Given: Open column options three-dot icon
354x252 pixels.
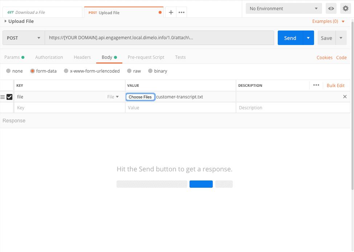Looking at the screenshot, I should point(316,85).
